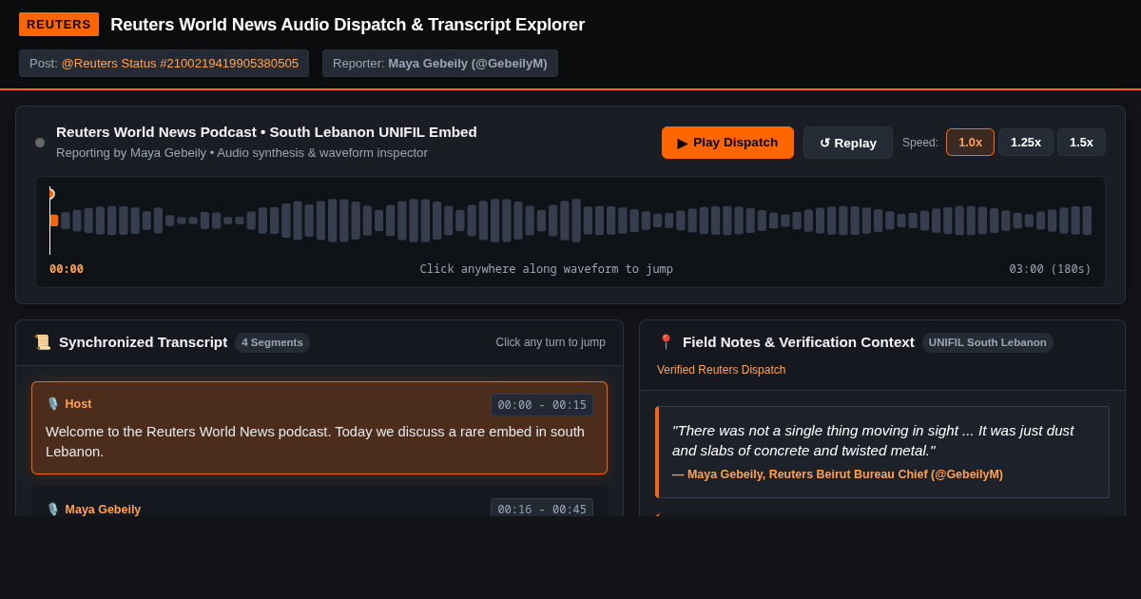Click the quote attribution Maya Gebeily, Reuters Beirut

[x=838, y=474]
